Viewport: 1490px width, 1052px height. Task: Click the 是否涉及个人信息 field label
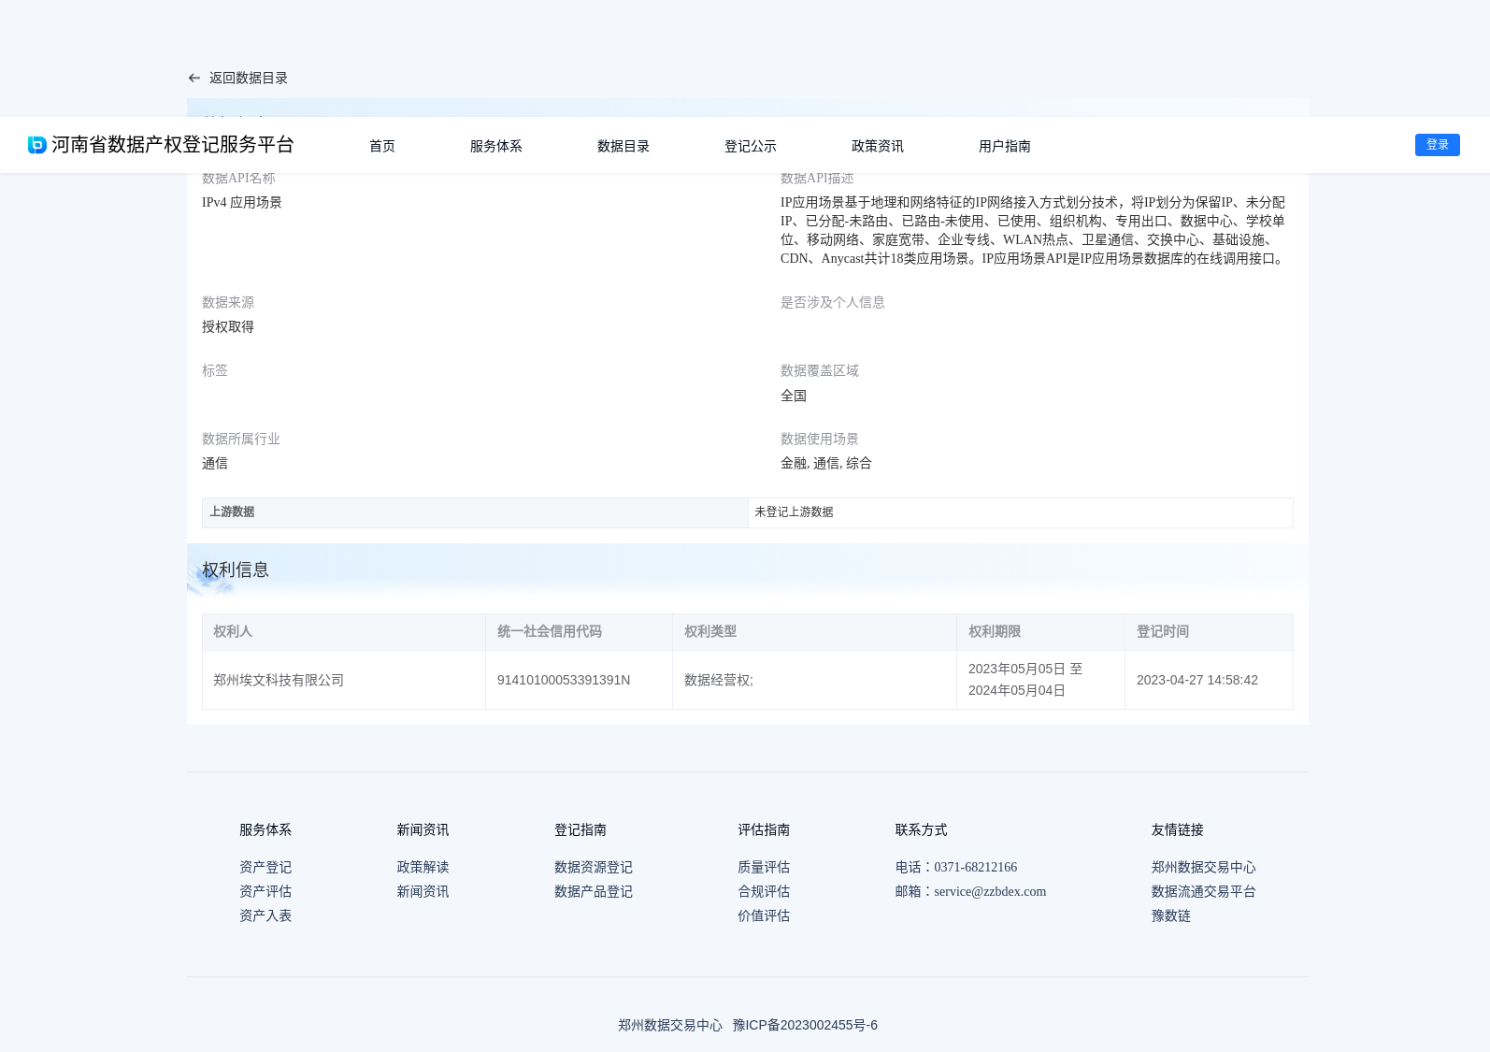pos(833,303)
